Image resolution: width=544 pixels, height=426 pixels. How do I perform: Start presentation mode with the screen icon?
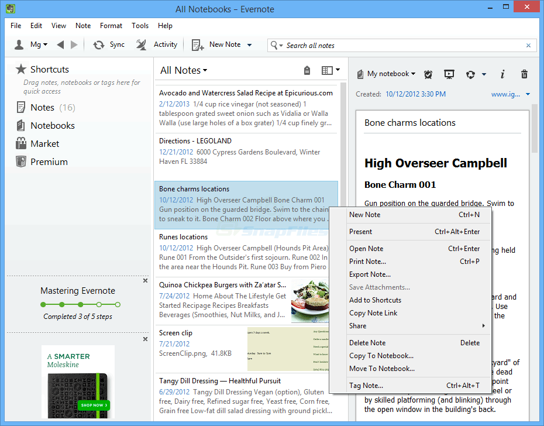tap(449, 74)
